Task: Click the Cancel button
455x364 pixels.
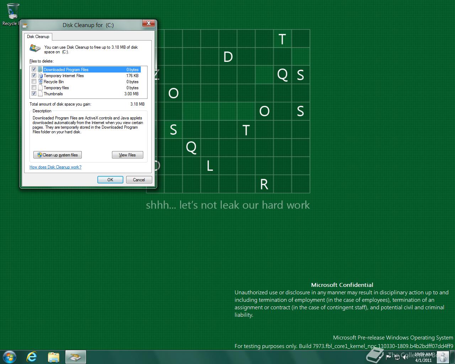Action: coord(139,180)
